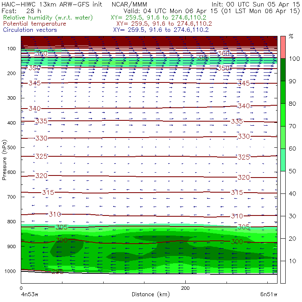
Task: Click the right '310' contour label
Action: [237, 216]
